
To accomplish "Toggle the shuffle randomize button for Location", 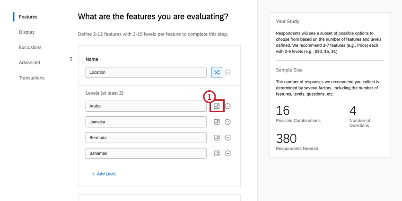I will (x=216, y=72).
